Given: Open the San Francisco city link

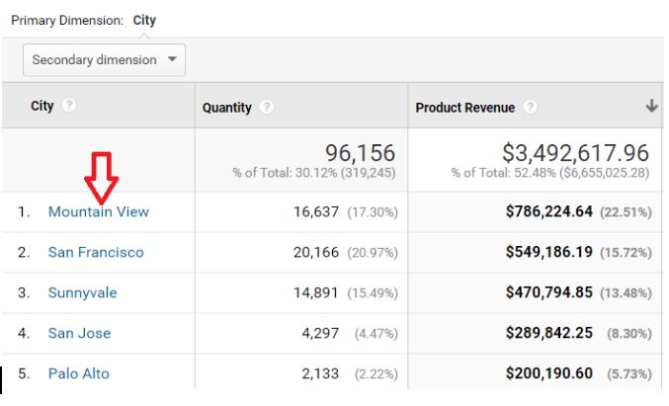Looking at the screenshot, I should tap(96, 253).
